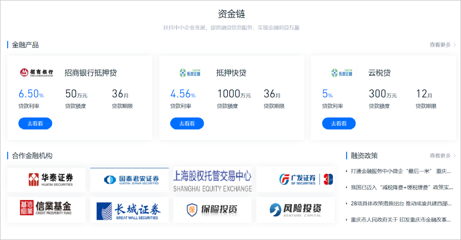Click the 50万元 loan amount

pos(76,94)
